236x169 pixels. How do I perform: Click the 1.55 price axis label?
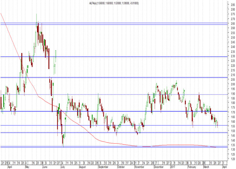(x=233, y=126)
